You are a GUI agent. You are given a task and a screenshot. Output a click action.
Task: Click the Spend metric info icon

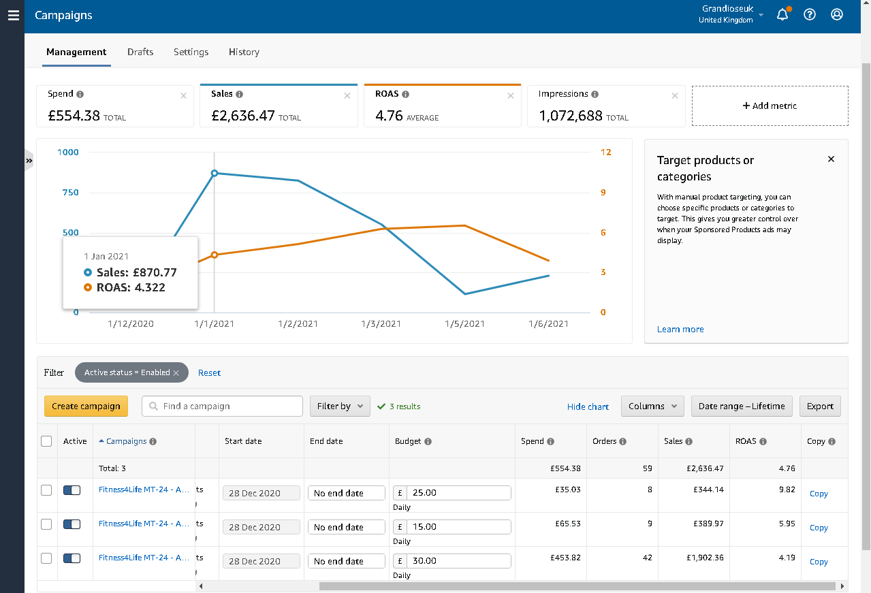click(80, 95)
